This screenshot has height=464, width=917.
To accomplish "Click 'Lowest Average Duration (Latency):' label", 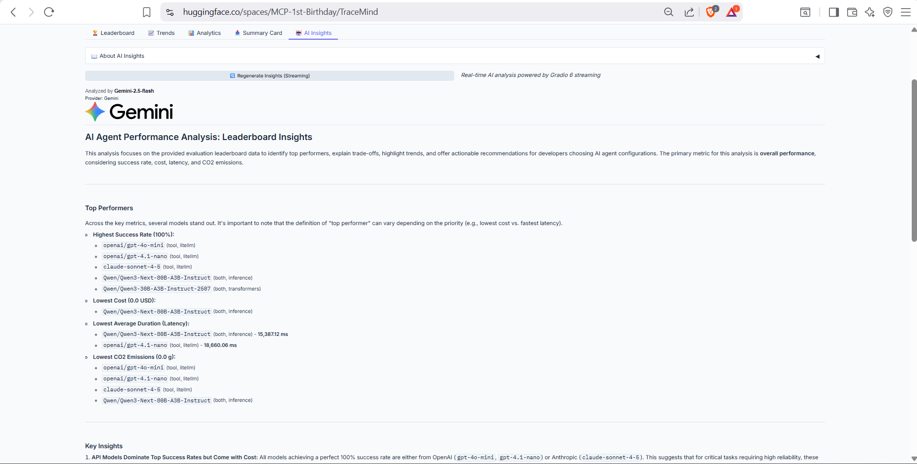I will point(141,324).
